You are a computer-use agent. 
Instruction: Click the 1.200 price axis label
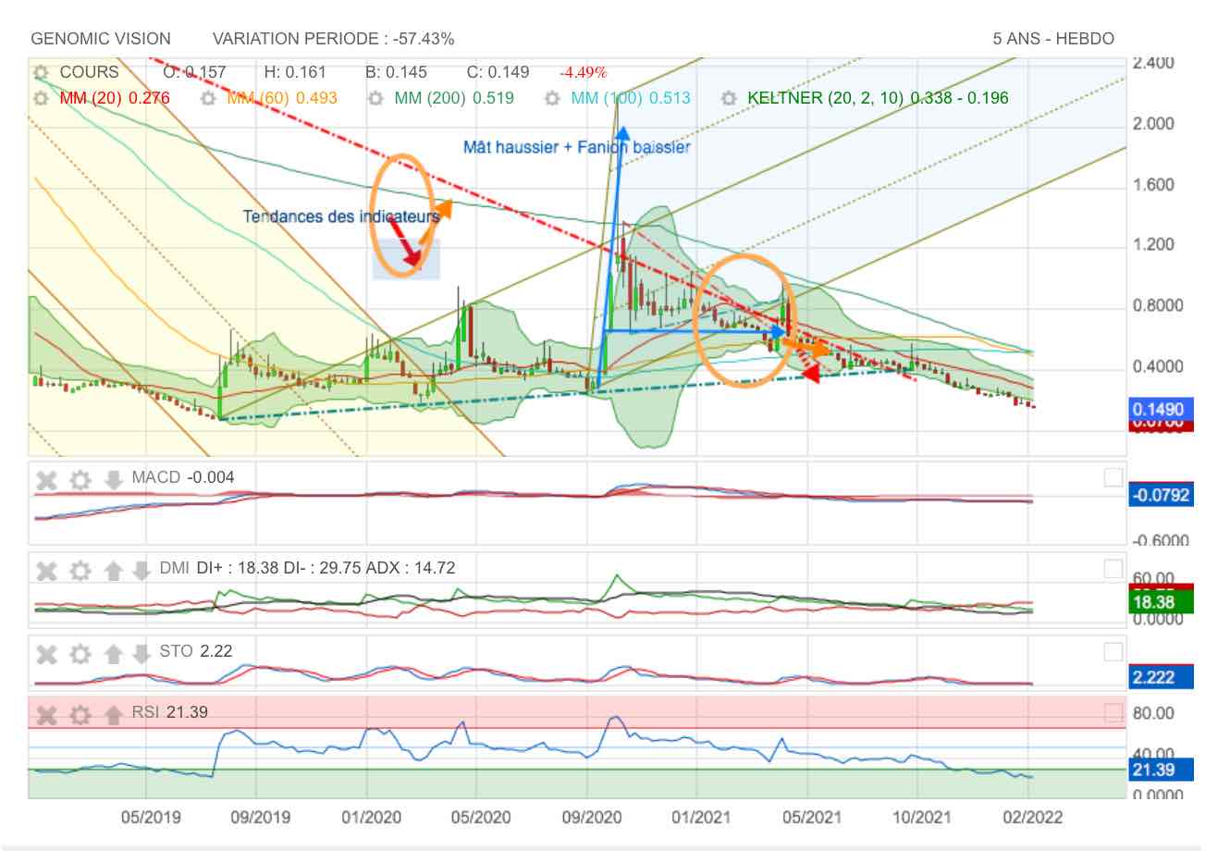click(1153, 245)
